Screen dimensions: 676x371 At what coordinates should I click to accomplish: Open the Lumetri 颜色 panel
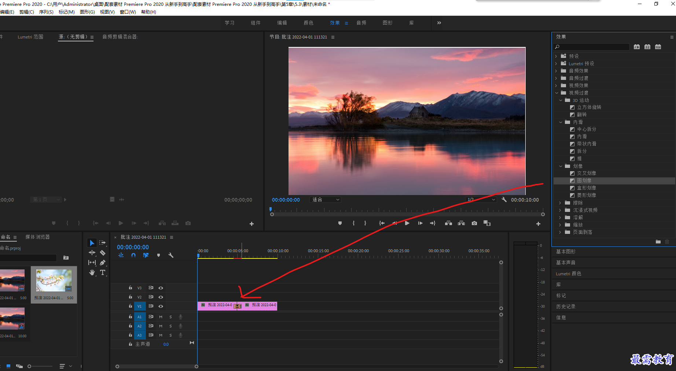569,273
